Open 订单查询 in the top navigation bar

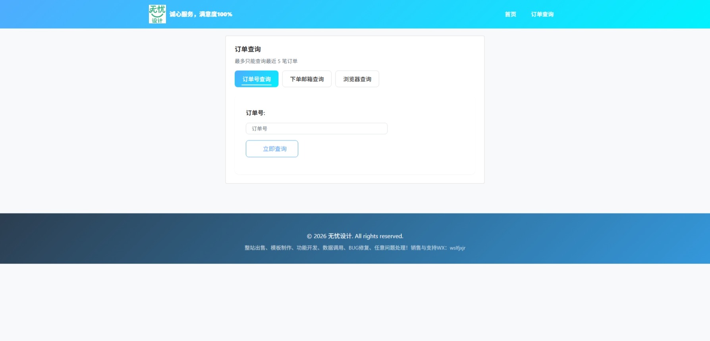pyautogui.click(x=542, y=14)
